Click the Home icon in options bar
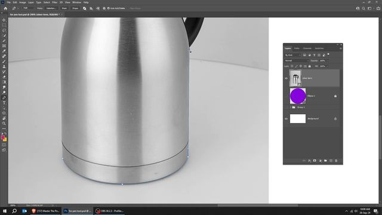Image resolution: width=382 pixels, height=215 pixels. 5,8
